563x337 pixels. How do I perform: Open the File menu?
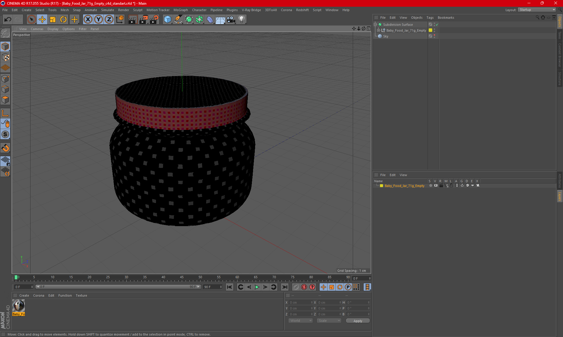click(x=5, y=10)
